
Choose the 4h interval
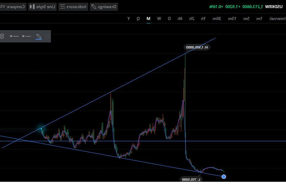[180, 18]
